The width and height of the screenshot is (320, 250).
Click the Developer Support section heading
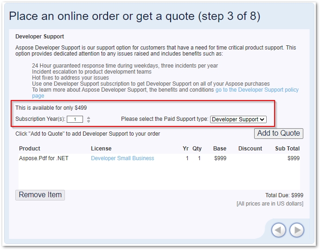click(x=40, y=37)
